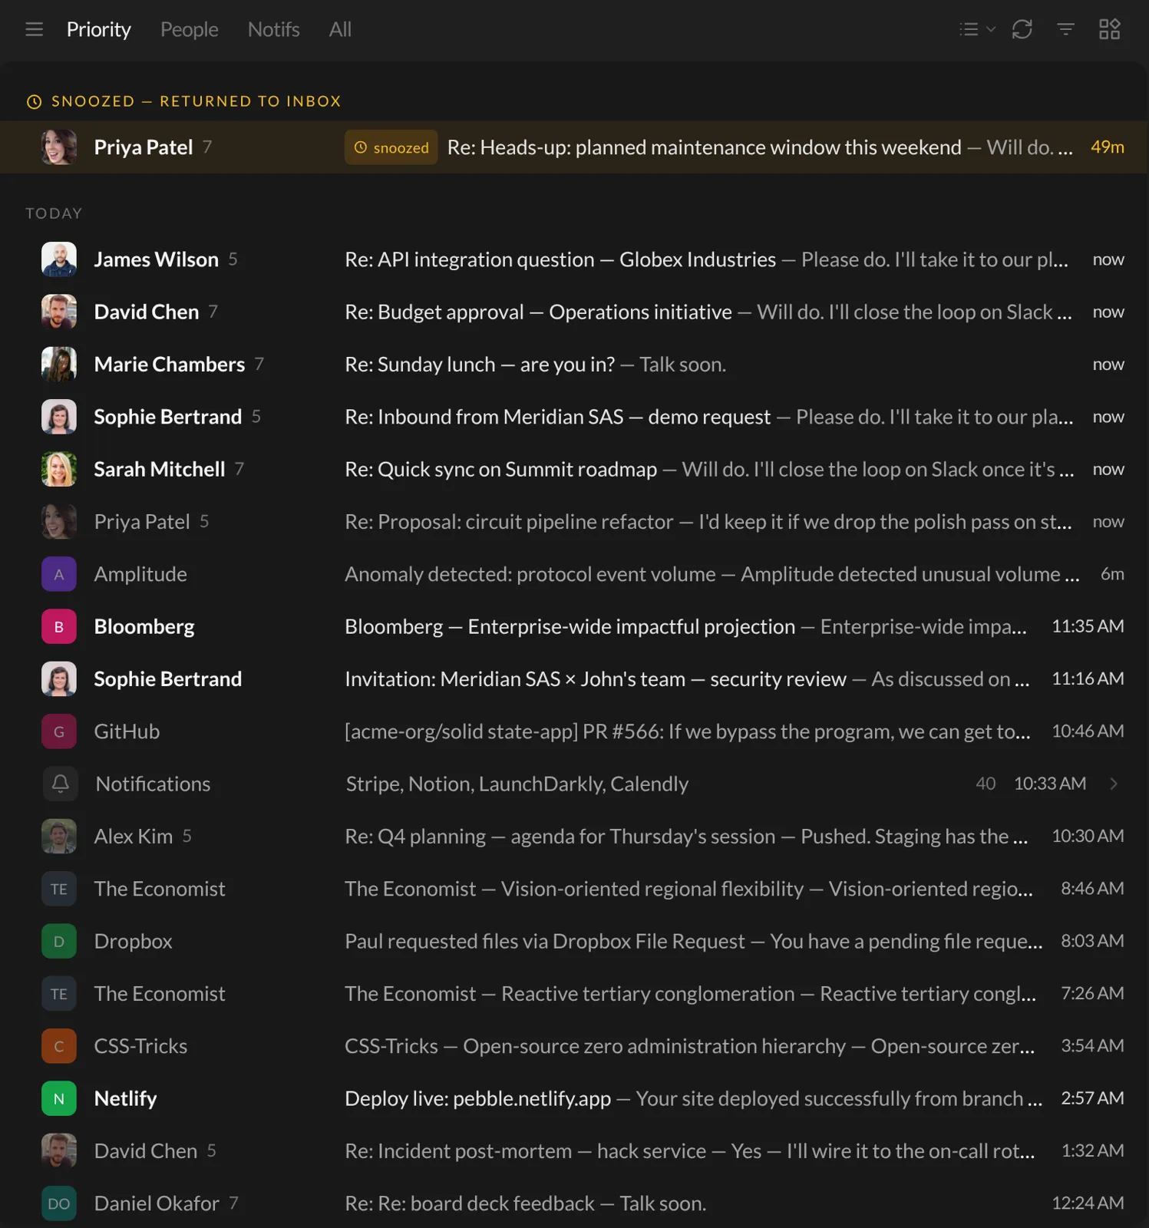Click the GitHub sender avatar
This screenshot has width=1149, height=1228.
[x=59, y=731]
